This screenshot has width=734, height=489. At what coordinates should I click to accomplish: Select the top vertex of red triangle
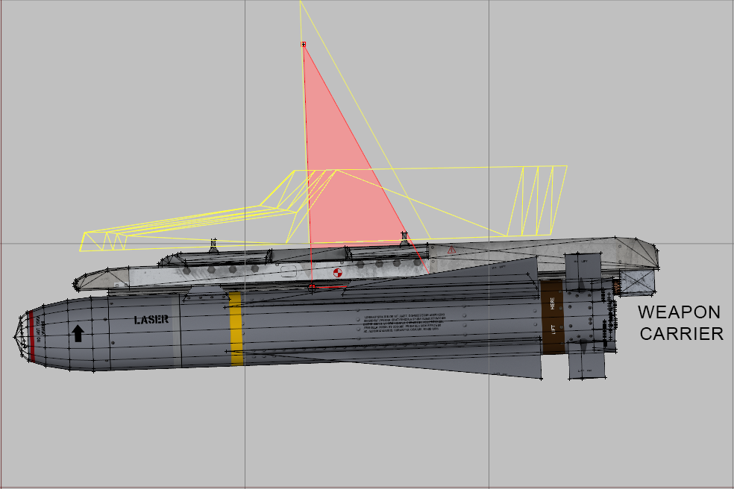[304, 45]
